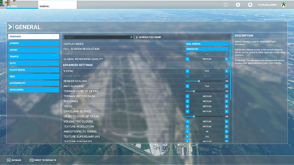Click previous arrow for Volumetric Clouds
The width and height of the screenshot is (294, 165).
[x=187, y=122]
